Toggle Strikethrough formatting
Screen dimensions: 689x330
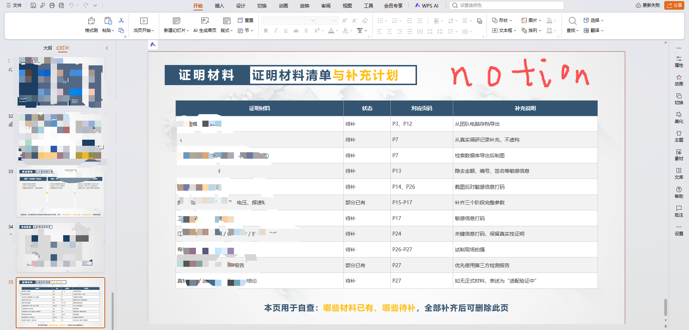(x=296, y=31)
